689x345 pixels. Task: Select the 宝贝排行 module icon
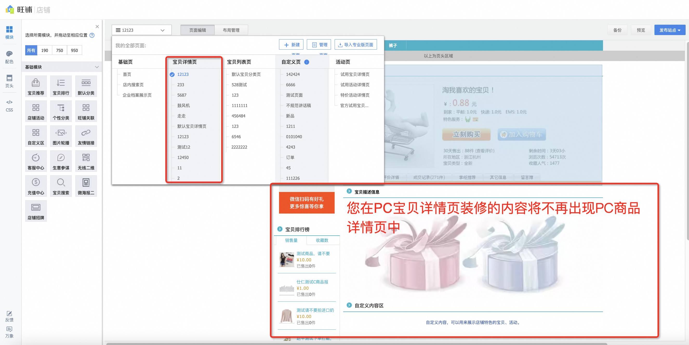(x=61, y=87)
